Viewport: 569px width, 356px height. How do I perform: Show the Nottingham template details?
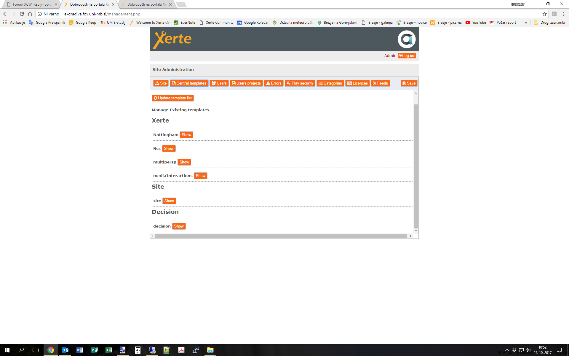pyautogui.click(x=186, y=135)
